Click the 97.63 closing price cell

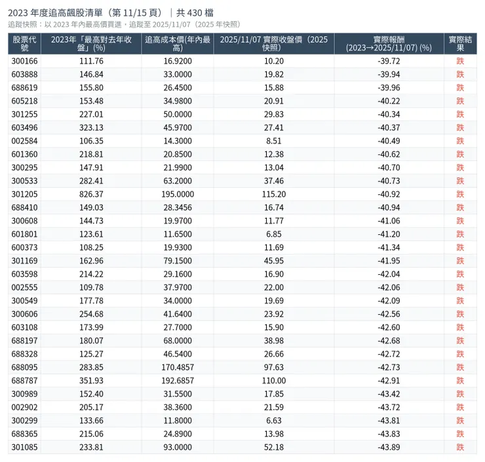coord(274,367)
